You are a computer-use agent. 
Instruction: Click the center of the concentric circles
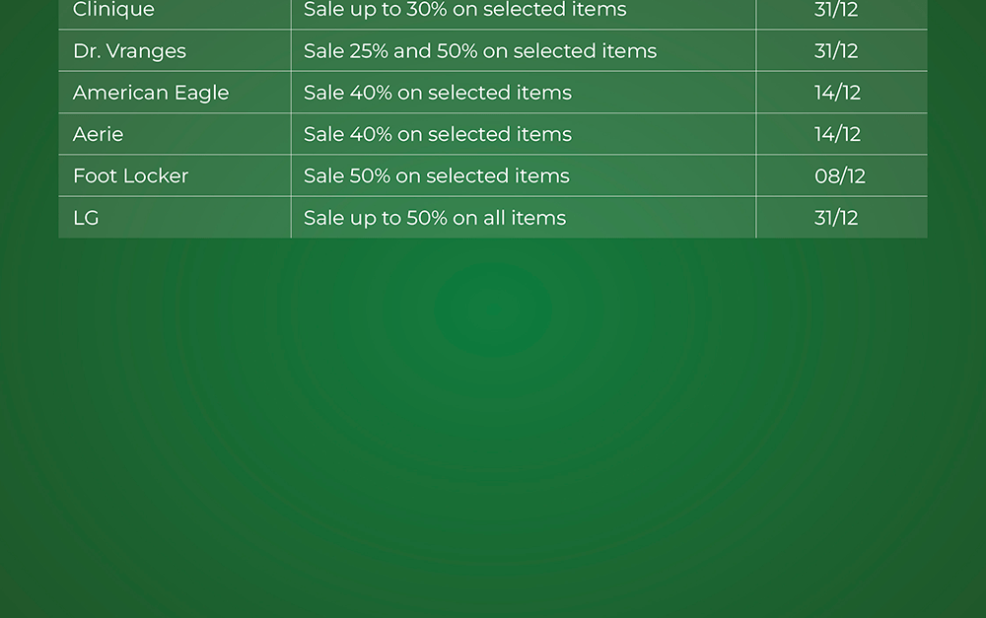pos(493,309)
